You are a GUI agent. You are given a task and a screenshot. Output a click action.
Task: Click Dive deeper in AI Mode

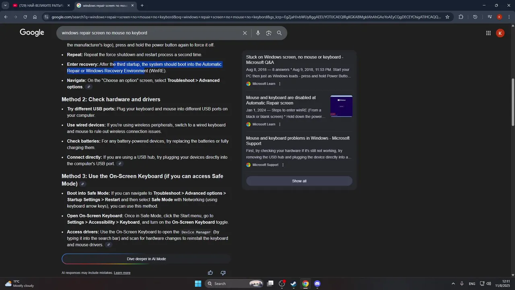(x=146, y=259)
